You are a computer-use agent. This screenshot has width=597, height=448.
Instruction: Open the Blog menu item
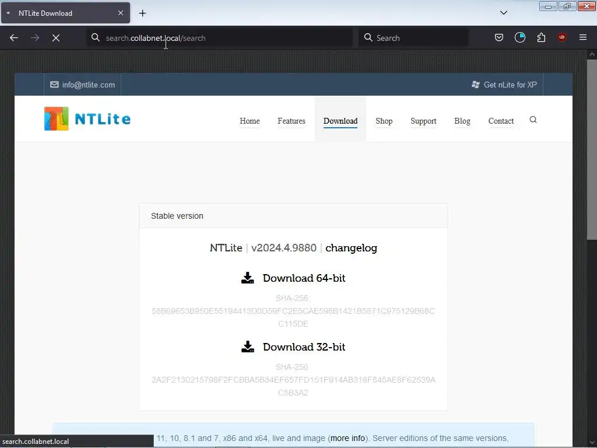point(462,121)
